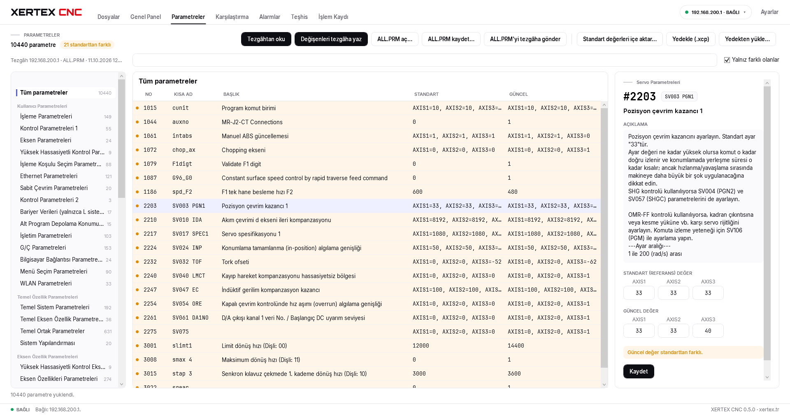Click the Standart (Referans) AXIS2 field
Viewport: 790px width, 415px height.
coord(674,293)
